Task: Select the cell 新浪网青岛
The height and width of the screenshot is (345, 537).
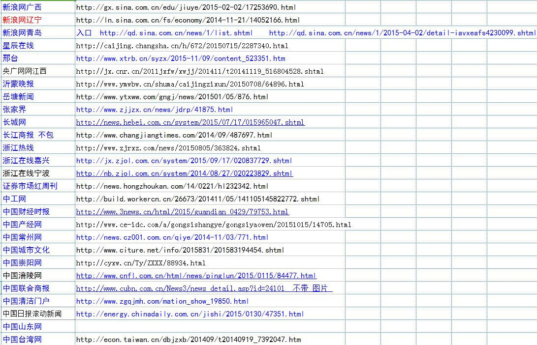Action: [38, 32]
